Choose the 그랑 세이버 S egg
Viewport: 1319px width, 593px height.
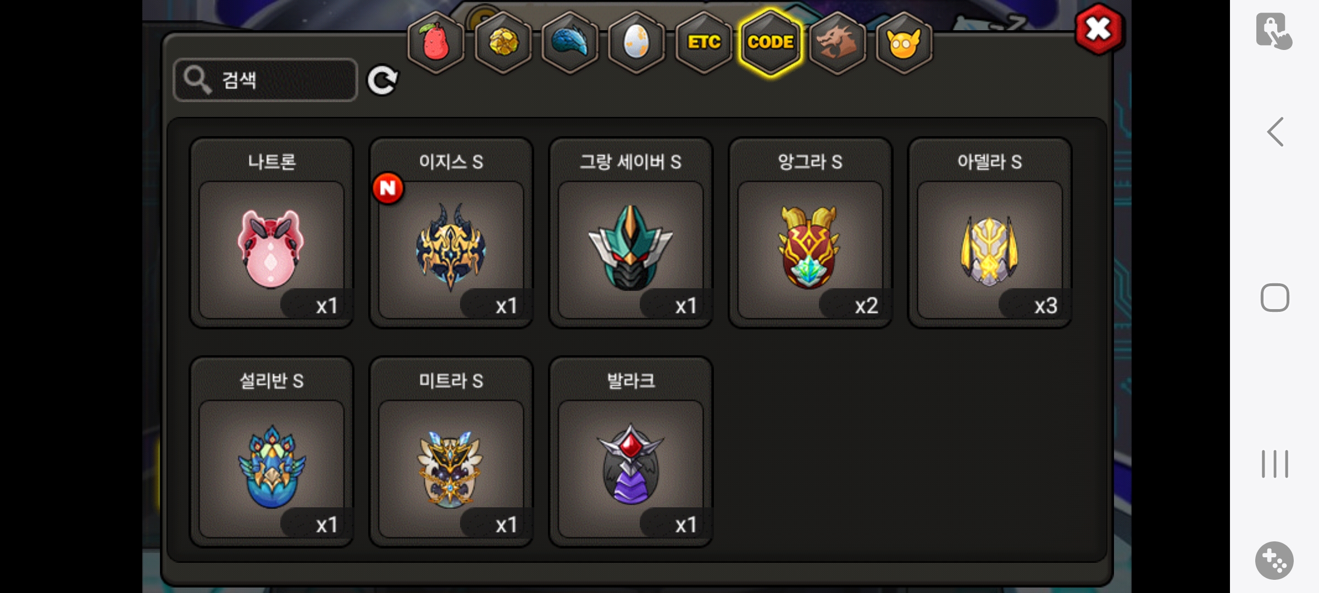coord(631,233)
